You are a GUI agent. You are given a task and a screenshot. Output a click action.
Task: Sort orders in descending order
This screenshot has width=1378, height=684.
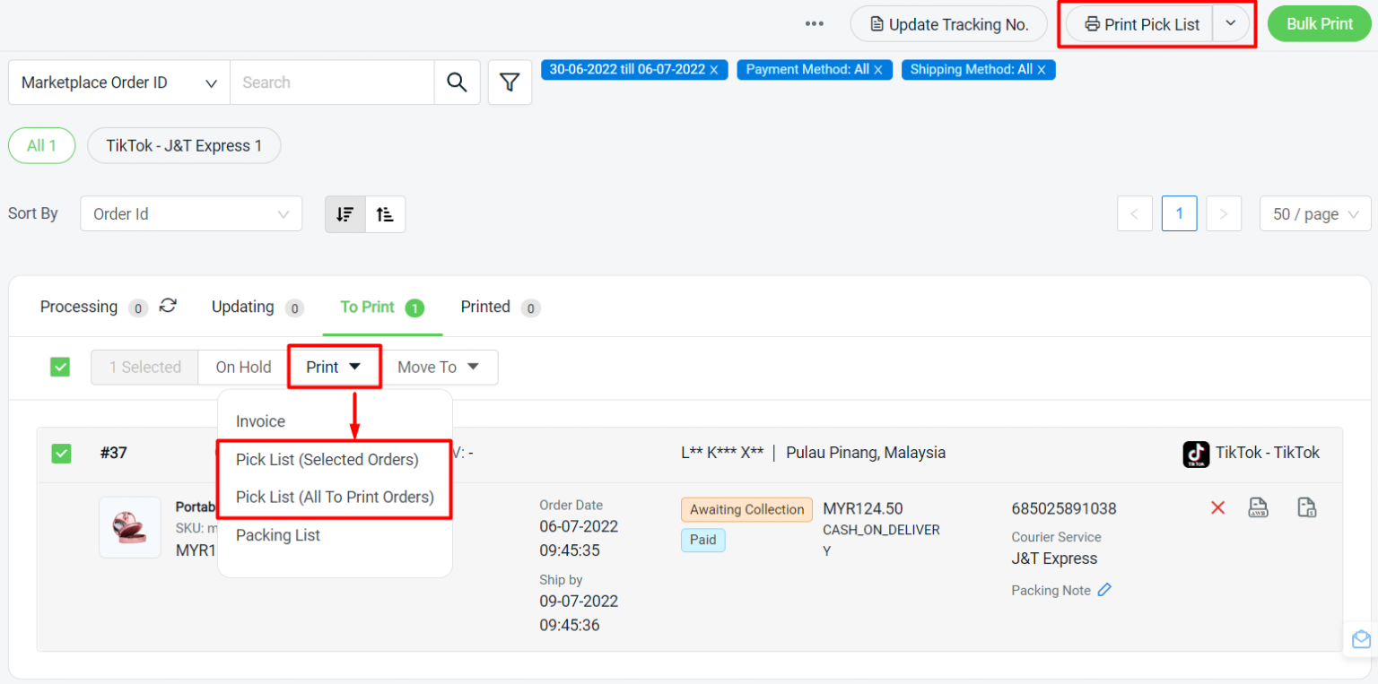tap(345, 214)
